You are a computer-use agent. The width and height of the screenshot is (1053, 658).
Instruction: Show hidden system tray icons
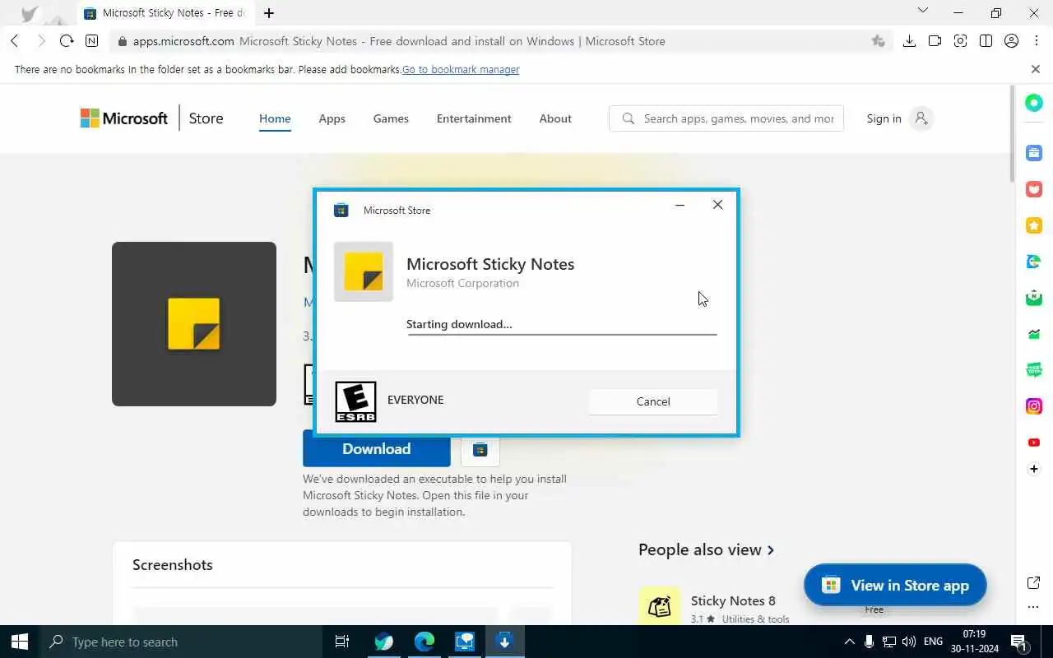(850, 642)
